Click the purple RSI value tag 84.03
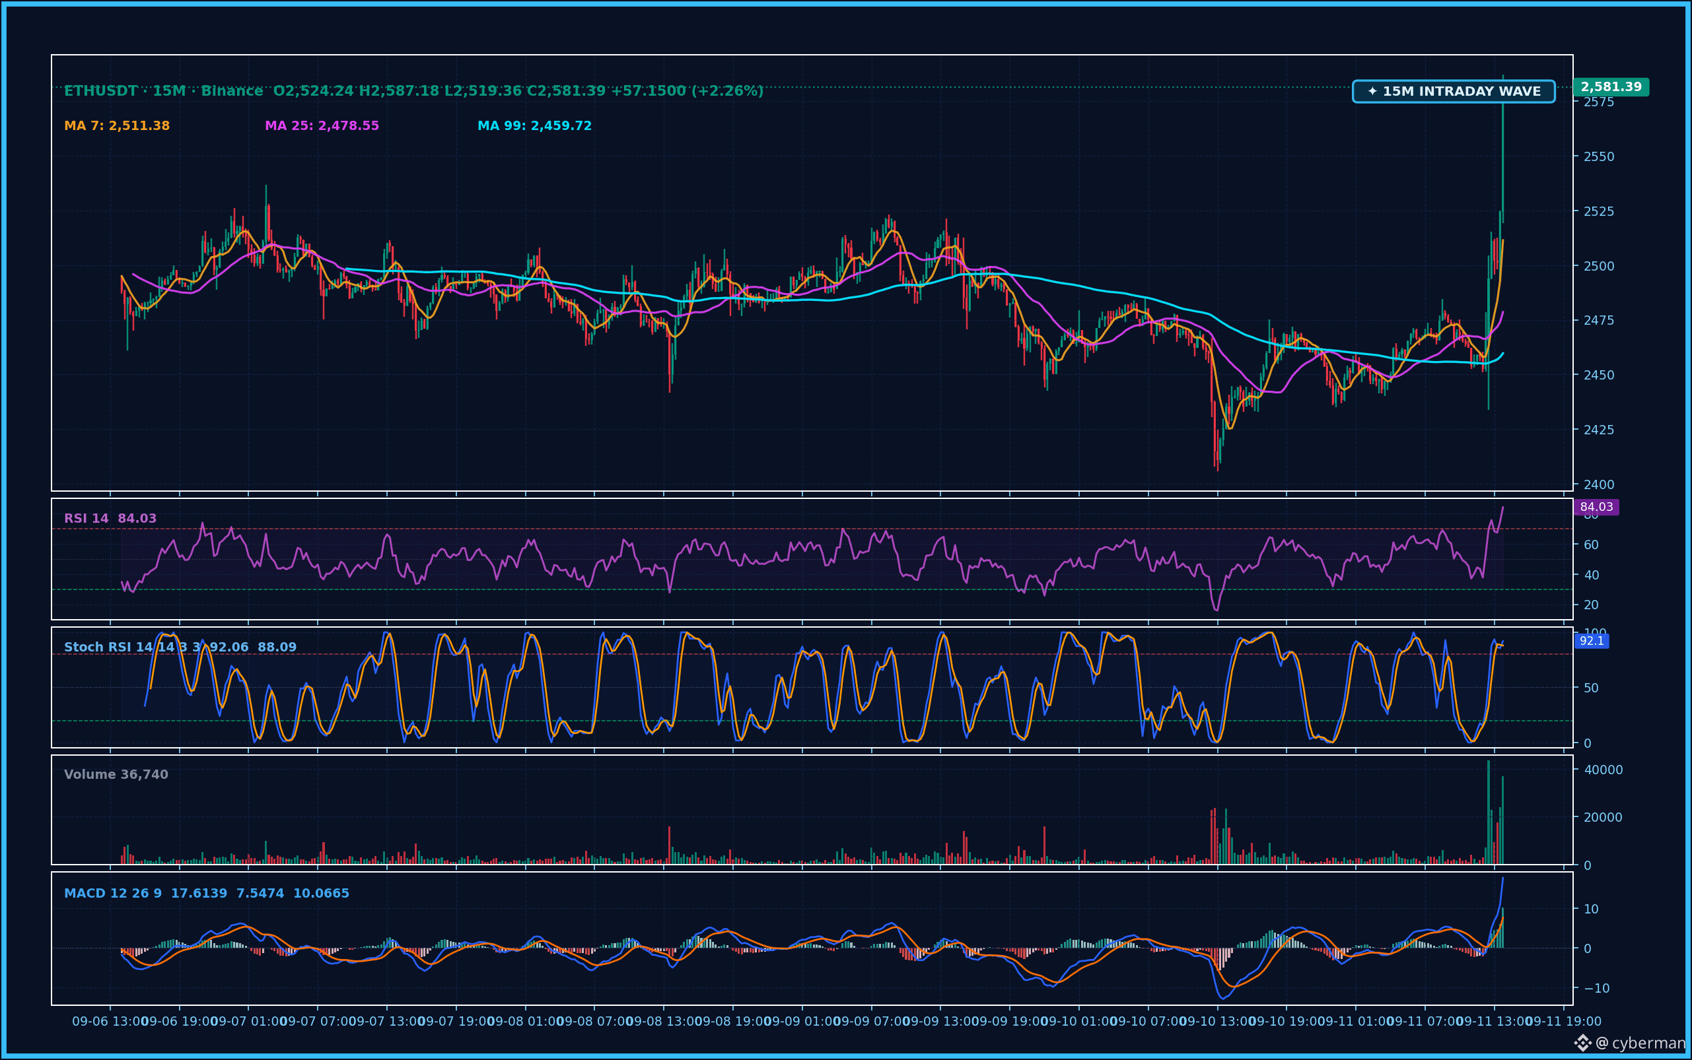The image size is (1692, 1060). pyautogui.click(x=1596, y=507)
